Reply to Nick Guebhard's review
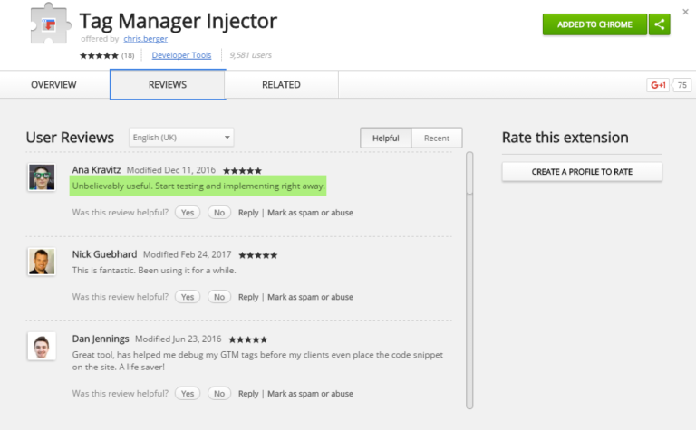 pos(248,297)
